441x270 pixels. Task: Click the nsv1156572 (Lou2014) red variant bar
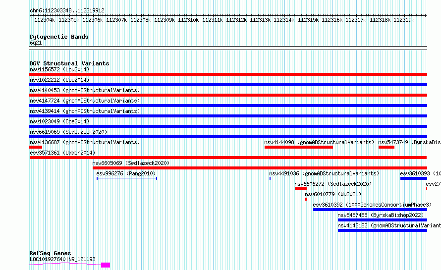pos(228,74)
